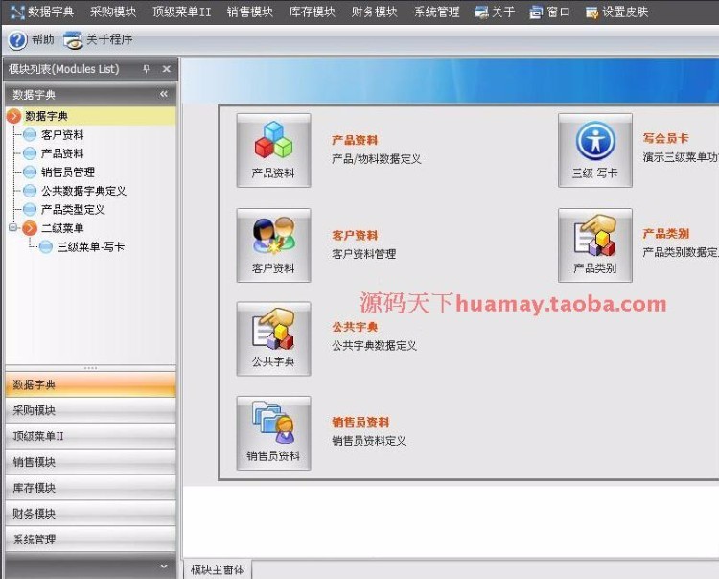719x579 pixels.
Task: Click the 产品/物料数据定义 description text
Action: [x=377, y=159]
